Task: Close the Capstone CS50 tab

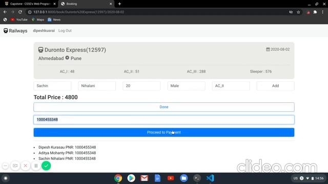Action: (55, 4)
